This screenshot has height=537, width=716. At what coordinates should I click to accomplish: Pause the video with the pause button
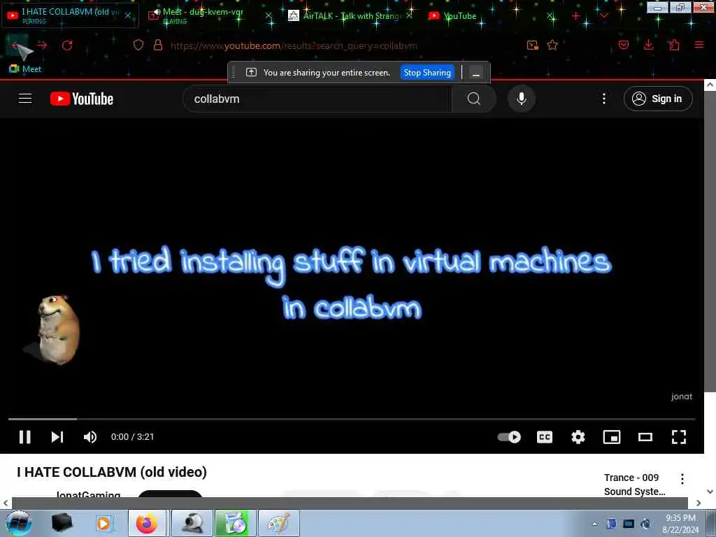[x=24, y=437]
